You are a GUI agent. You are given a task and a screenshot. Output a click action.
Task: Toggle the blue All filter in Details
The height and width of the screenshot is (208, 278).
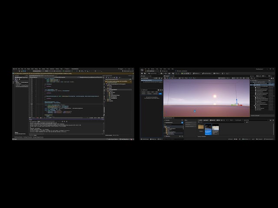[x=160, y=94]
